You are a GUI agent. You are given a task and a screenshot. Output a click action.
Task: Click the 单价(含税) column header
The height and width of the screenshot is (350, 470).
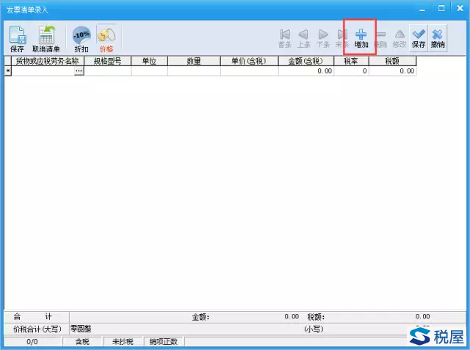(250, 61)
